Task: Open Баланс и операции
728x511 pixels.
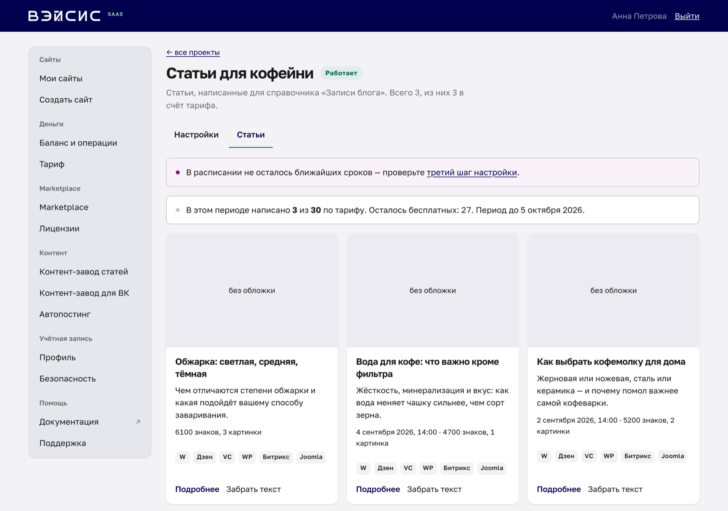Action: (x=90, y=143)
